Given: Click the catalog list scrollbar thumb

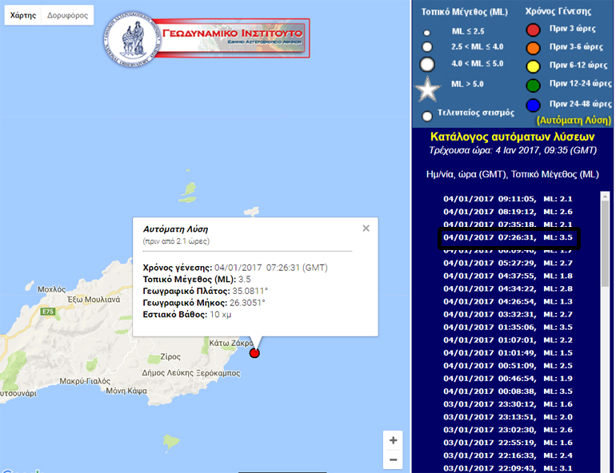Looking at the screenshot, I should coord(605,240).
